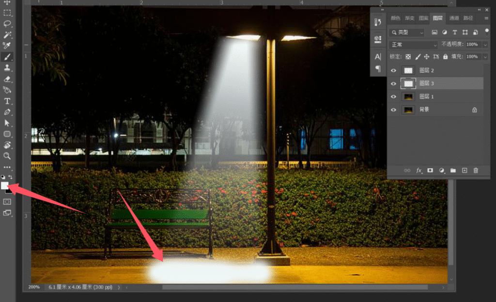Viewport: 496px width, 302px height.
Task: Select the Pen tool
Action: tap(7, 112)
